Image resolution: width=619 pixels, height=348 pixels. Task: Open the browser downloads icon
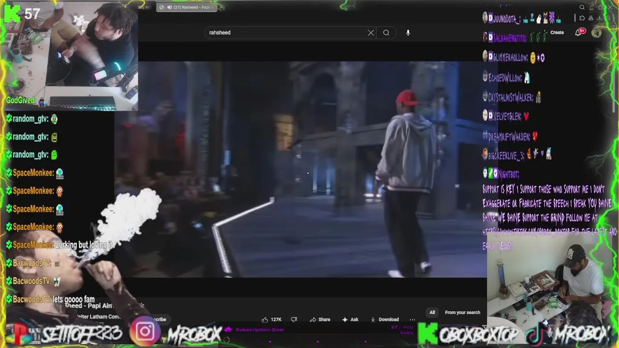(600, 18)
